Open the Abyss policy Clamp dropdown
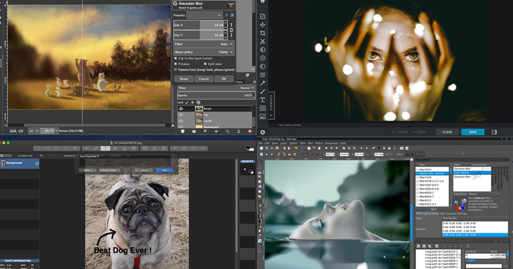The width and height of the screenshot is (513, 269). tap(204, 52)
